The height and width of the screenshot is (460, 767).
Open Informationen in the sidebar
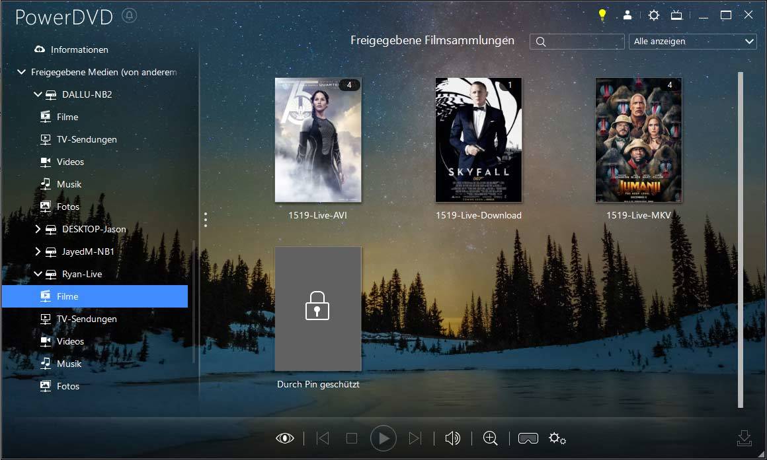pyautogui.click(x=79, y=49)
